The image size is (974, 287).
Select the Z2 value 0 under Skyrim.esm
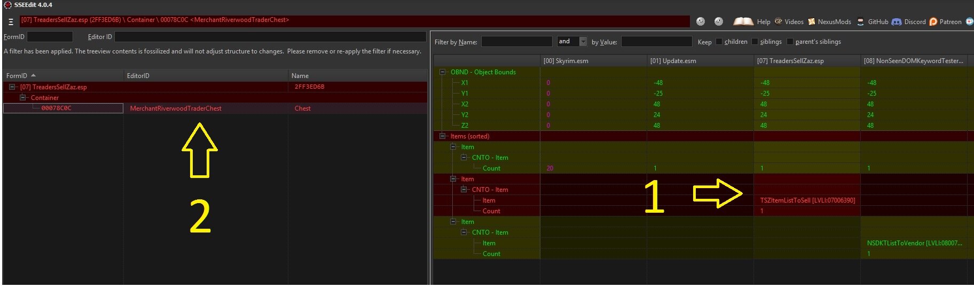click(548, 125)
